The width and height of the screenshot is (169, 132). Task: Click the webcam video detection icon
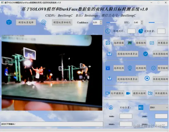coord(130,68)
